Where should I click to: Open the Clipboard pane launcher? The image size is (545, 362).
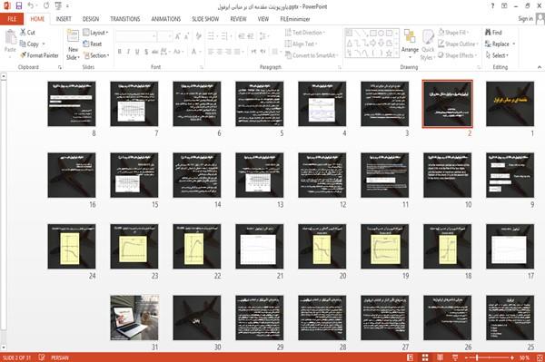[x=60, y=67]
